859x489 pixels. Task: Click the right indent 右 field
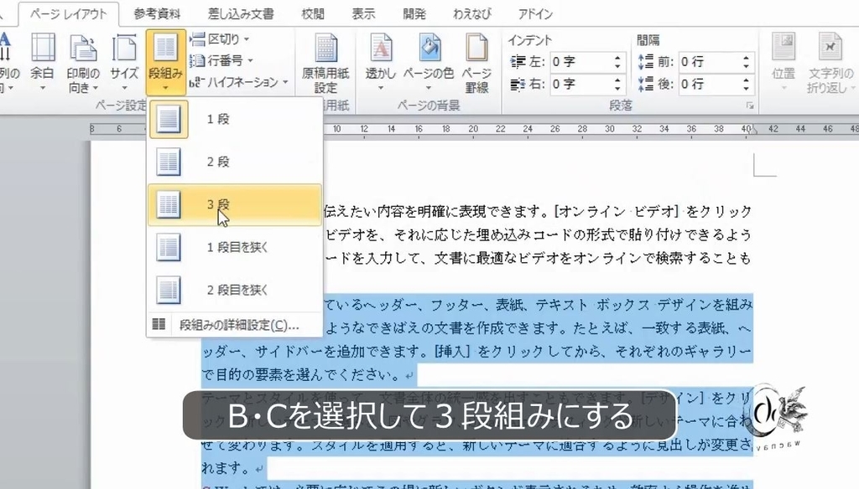pos(580,85)
